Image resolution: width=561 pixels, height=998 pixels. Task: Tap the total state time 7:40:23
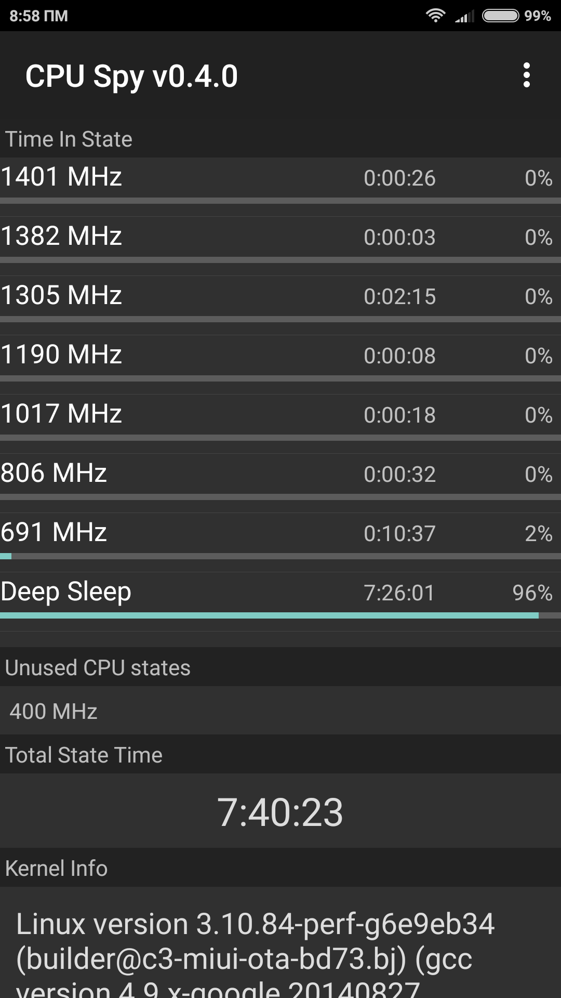280,812
